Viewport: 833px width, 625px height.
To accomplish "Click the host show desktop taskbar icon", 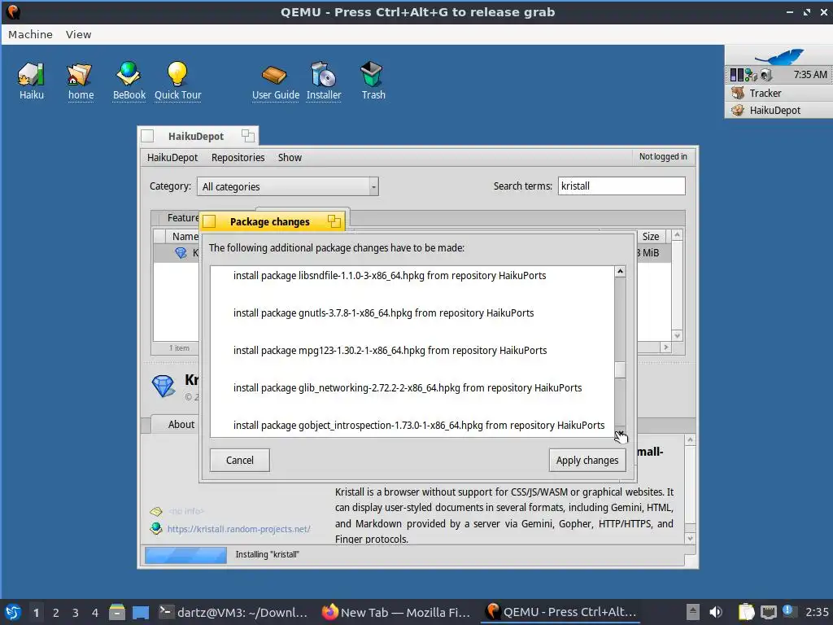I will [x=141, y=612].
